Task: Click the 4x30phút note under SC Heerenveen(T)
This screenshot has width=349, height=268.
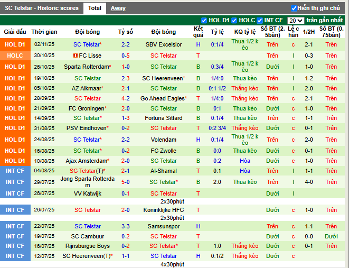Action: click(172, 264)
